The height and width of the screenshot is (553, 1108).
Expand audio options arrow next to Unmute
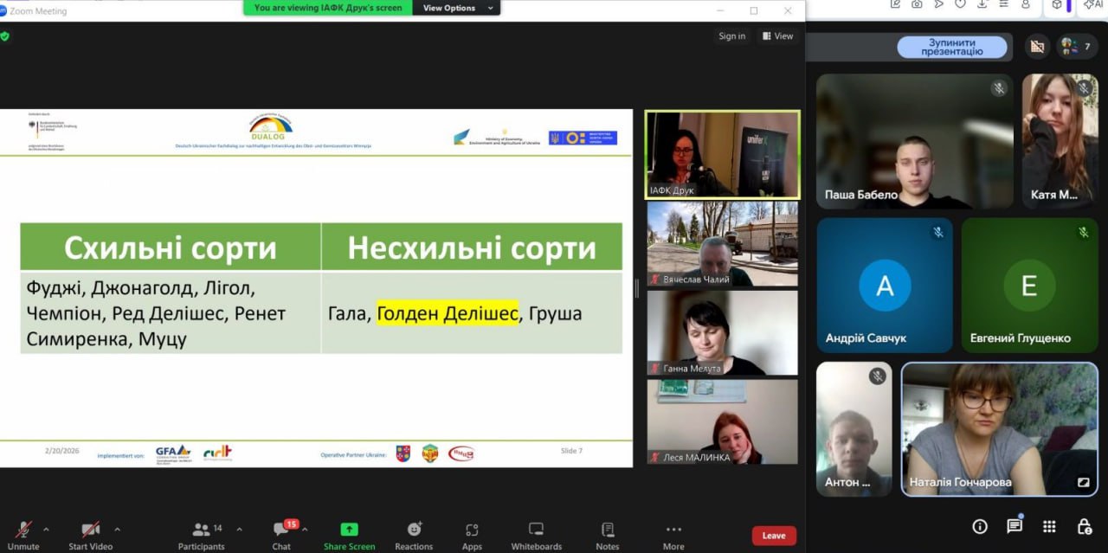pos(46,529)
